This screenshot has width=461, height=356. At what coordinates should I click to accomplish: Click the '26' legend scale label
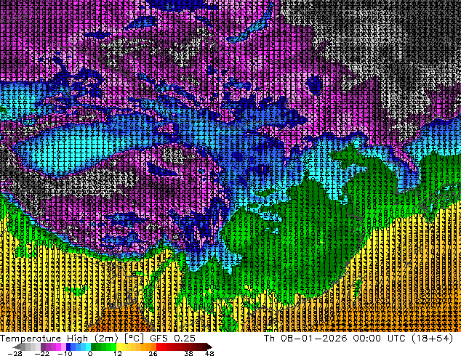(x=153, y=353)
